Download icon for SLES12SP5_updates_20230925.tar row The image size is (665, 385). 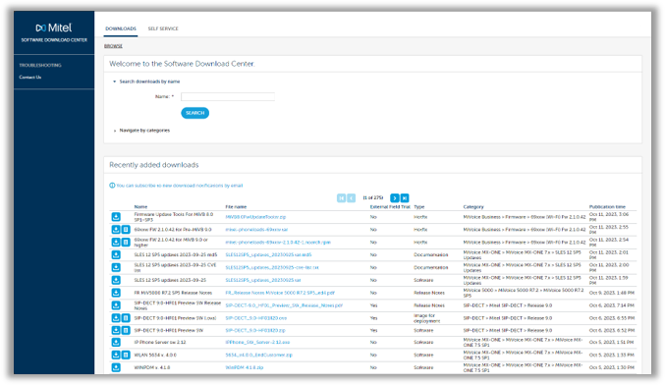[116, 280]
